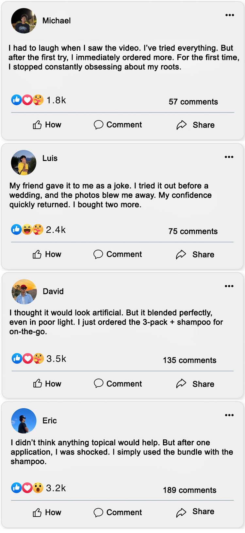The image size is (245, 533).
Task: Open the 189 comments on Eric's post
Action: coord(189,490)
